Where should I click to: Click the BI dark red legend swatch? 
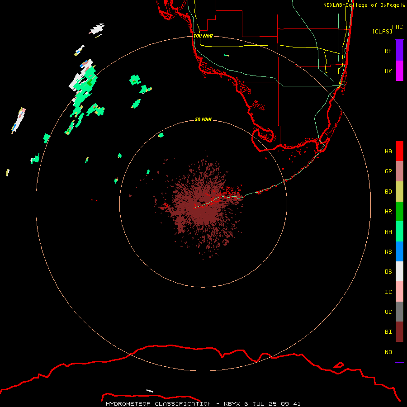[399, 332]
